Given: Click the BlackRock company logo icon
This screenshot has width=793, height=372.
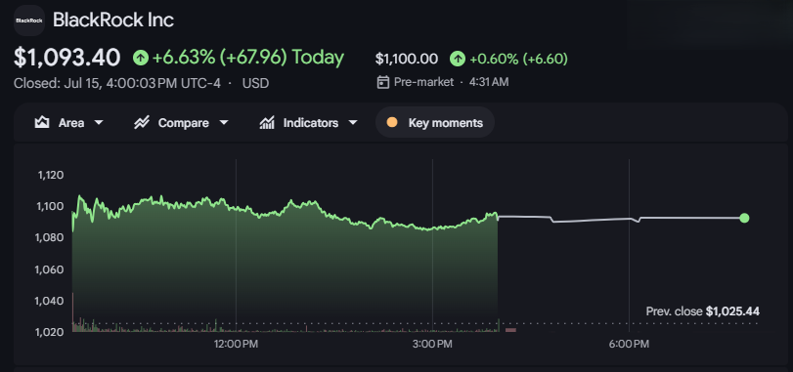Looking at the screenshot, I should click(x=29, y=21).
